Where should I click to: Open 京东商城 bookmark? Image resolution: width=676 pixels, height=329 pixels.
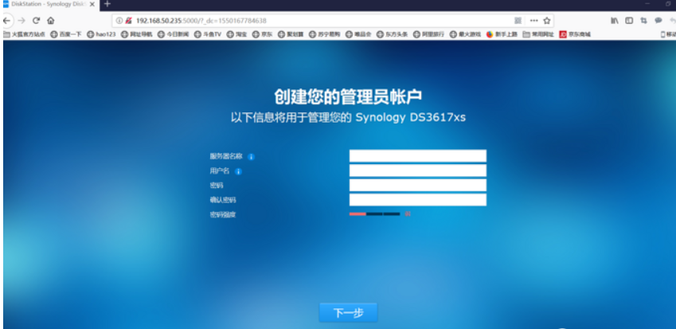(575, 34)
